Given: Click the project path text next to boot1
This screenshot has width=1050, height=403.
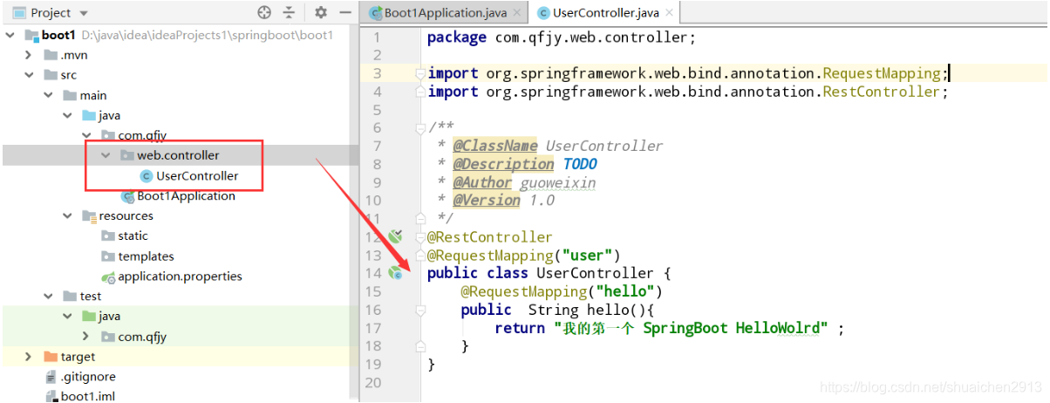Looking at the screenshot, I should [x=207, y=35].
